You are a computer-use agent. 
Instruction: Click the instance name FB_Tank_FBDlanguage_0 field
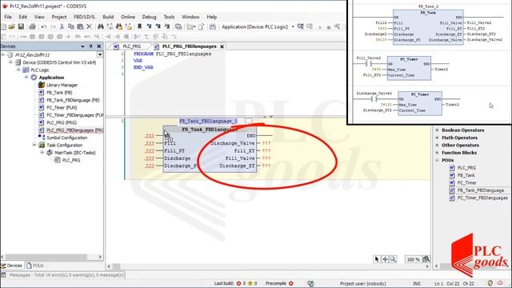coord(208,121)
